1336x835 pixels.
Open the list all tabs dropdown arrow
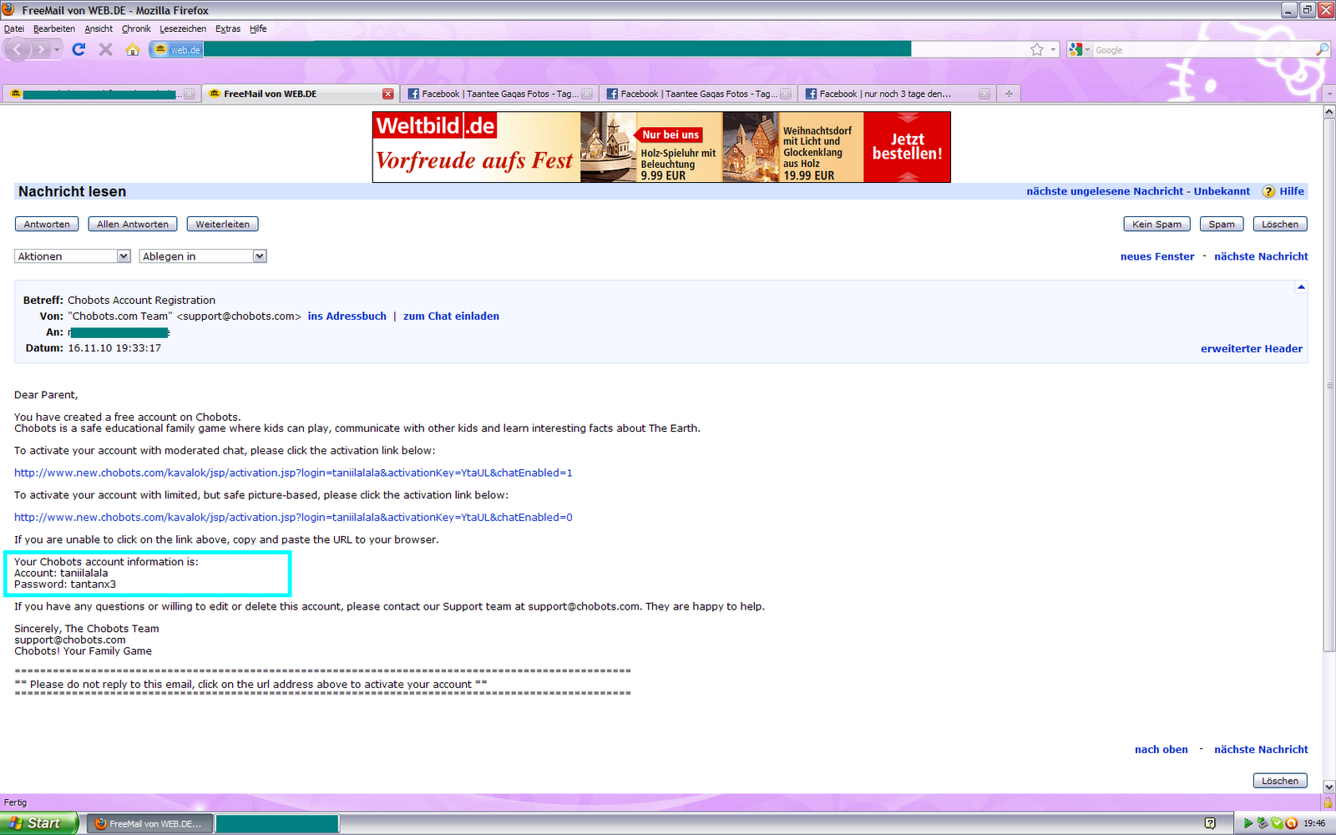click(1329, 94)
